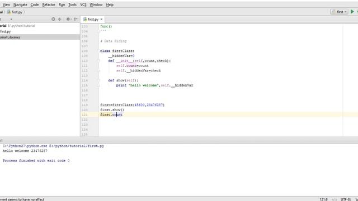The width and height of the screenshot is (358, 201).
Task: Click 'self.count=count' assignment
Action: (x=133, y=66)
